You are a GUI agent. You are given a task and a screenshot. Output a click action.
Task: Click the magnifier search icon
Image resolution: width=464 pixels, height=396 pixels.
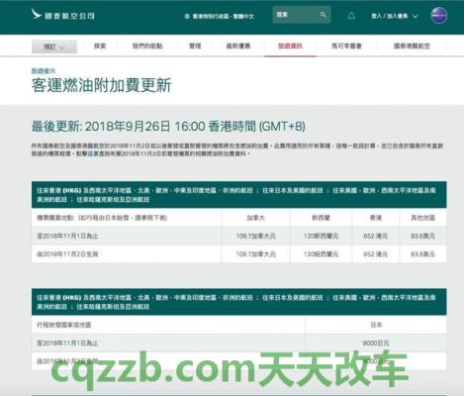tap(324, 15)
